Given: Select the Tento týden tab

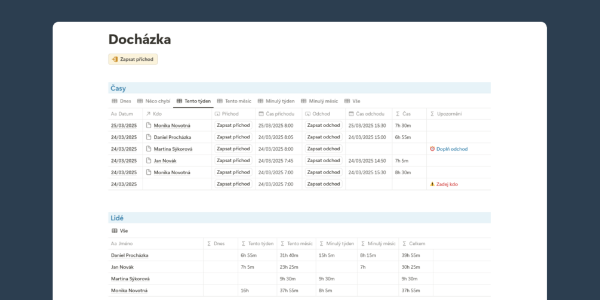Looking at the screenshot, I should click(x=193, y=101).
